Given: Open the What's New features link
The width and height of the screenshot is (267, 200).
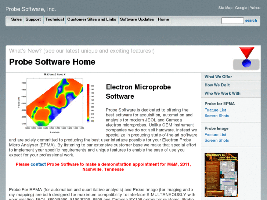Looking at the screenshot, I should [82, 51].
